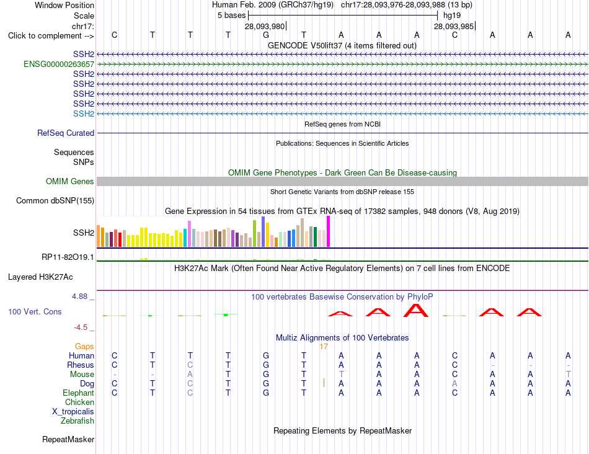Click the tallest red A conservation logo
Screen dimensions: 589x454
pos(416,311)
